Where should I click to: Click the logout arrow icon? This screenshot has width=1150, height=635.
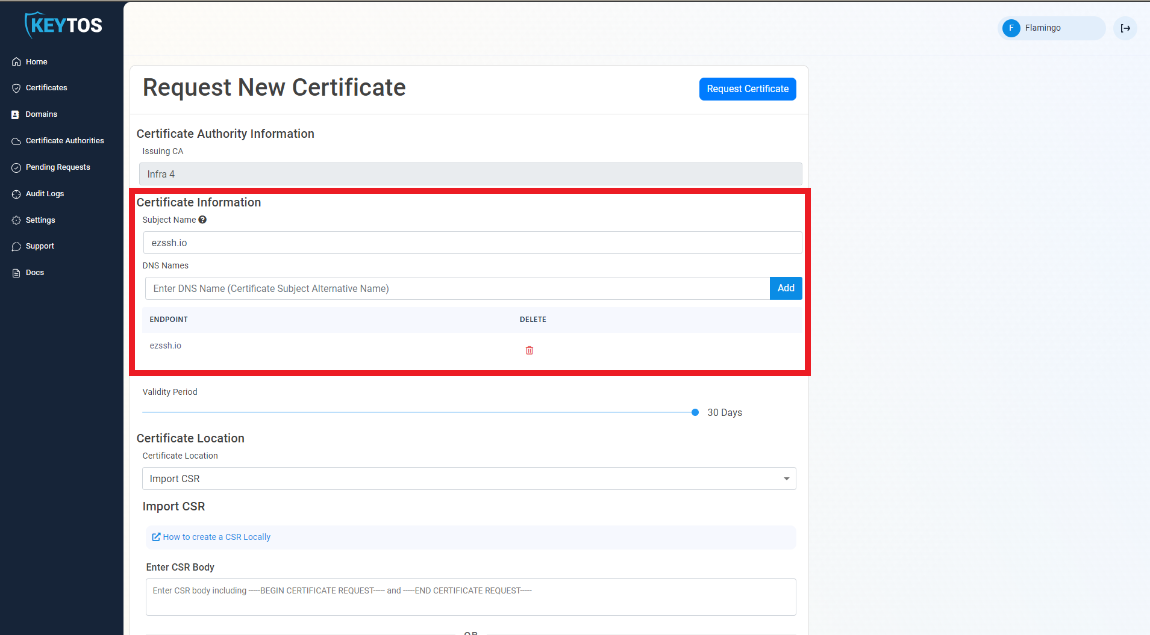tap(1125, 28)
